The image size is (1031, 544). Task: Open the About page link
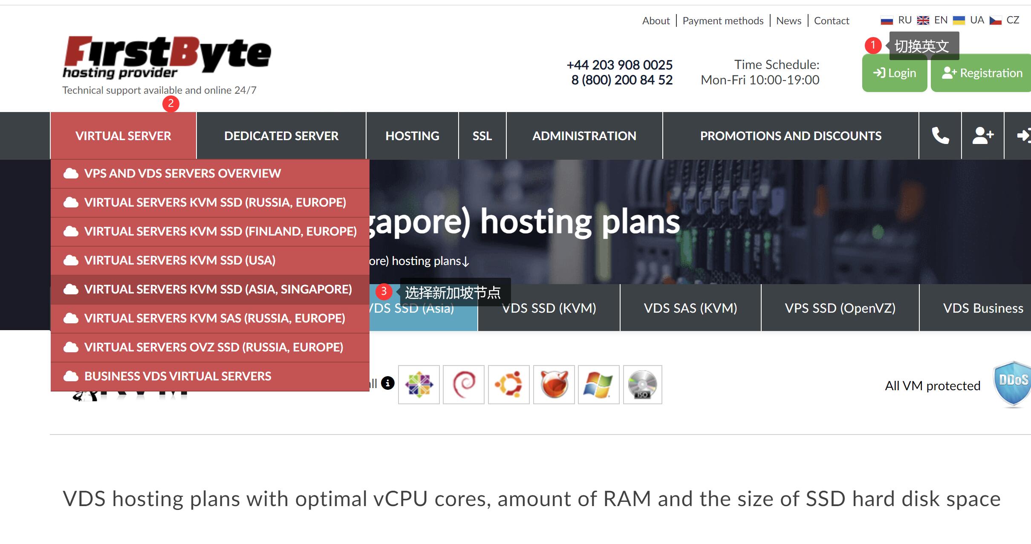tap(656, 20)
